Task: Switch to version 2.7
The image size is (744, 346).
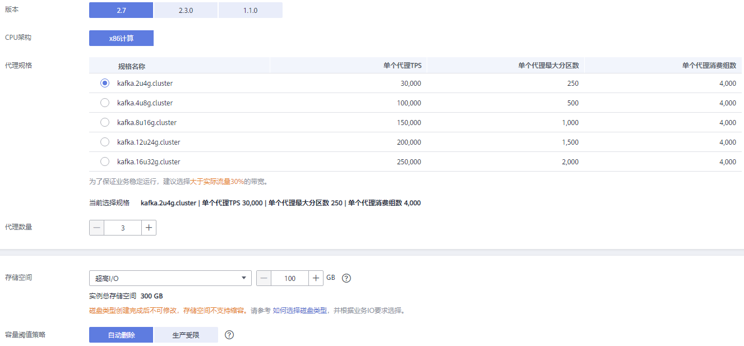Action: point(121,10)
